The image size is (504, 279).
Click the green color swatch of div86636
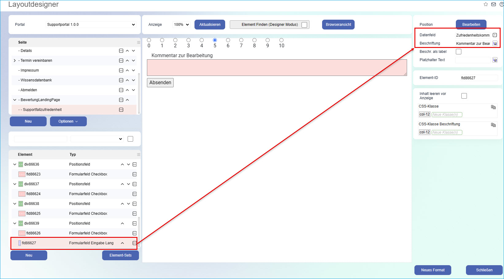[21, 164]
